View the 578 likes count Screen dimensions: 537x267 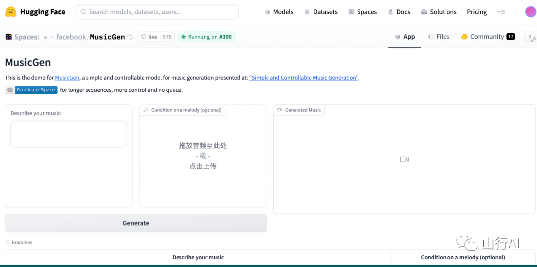(x=167, y=37)
